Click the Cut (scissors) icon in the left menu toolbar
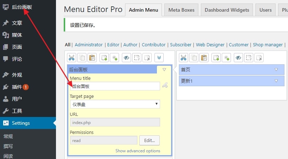This screenshot has height=159, width=288. [72, 58]
